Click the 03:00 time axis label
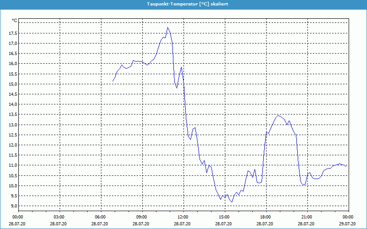Viewport: 367px width, 229px height. (60, 217)
